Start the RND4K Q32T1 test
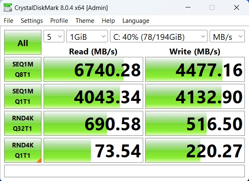The image size is (249, 181). [x=23, y=123]
